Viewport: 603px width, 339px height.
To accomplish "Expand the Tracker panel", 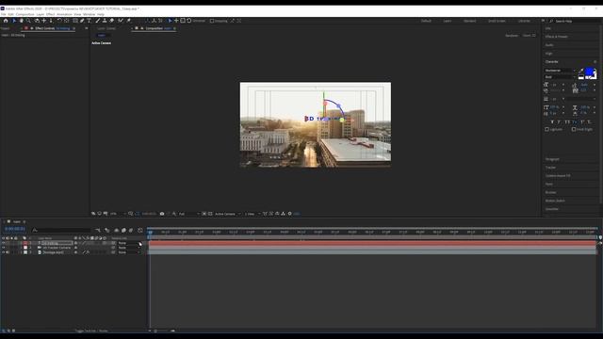I will coord(550,168).
